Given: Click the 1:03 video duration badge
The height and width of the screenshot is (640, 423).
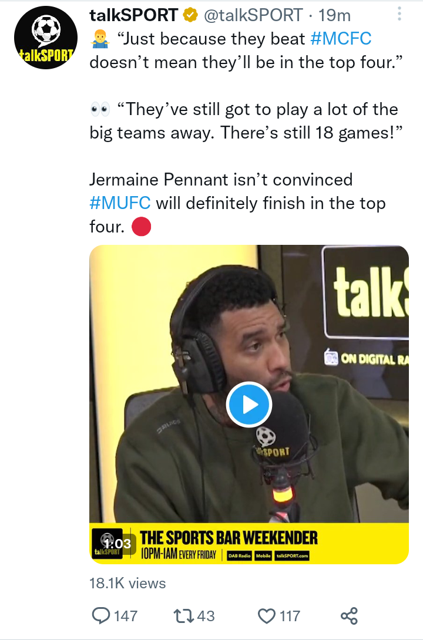Looking at the screenshot, I should (x=117, y=544).
